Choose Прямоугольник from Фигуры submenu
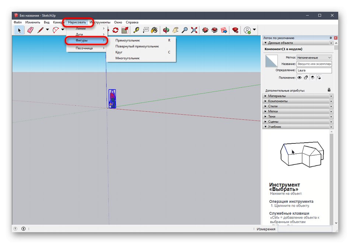The image size is (350, 244). tap(141, 41)
